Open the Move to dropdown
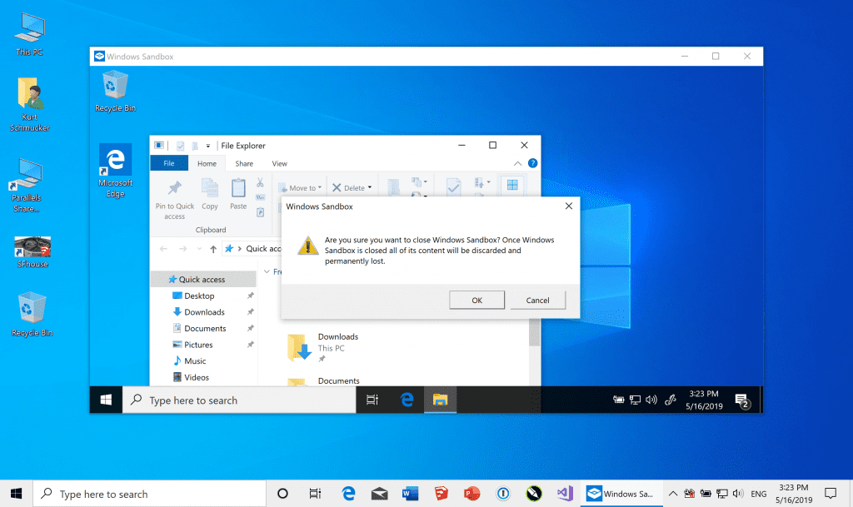 pyautogui.click(x=300, y=187)
